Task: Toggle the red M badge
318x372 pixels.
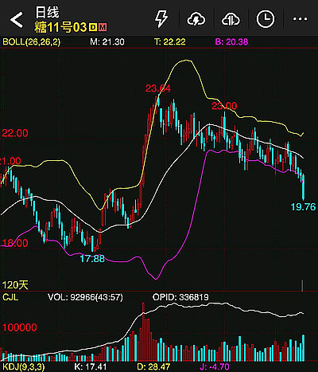Action: 103,27
